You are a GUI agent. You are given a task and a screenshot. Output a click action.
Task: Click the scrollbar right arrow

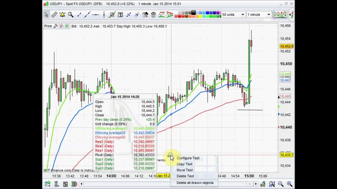point(255,184)
